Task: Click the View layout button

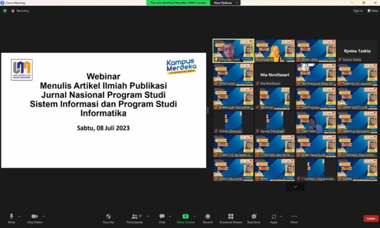Action: click(x=373, y=11)
